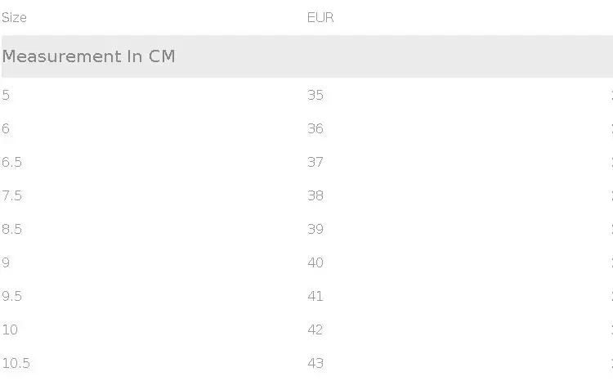Screen dimensions: 613x381
Task: Click the EUR column header
Action: [320, 17]
